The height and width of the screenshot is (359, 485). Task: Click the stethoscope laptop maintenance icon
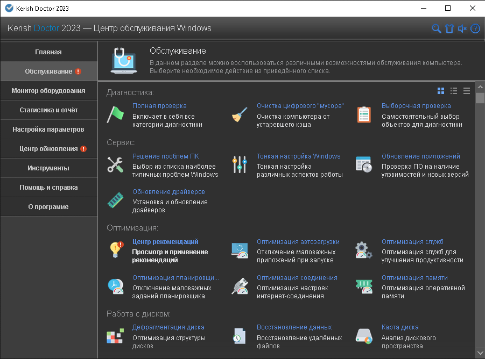click(124, 61)
